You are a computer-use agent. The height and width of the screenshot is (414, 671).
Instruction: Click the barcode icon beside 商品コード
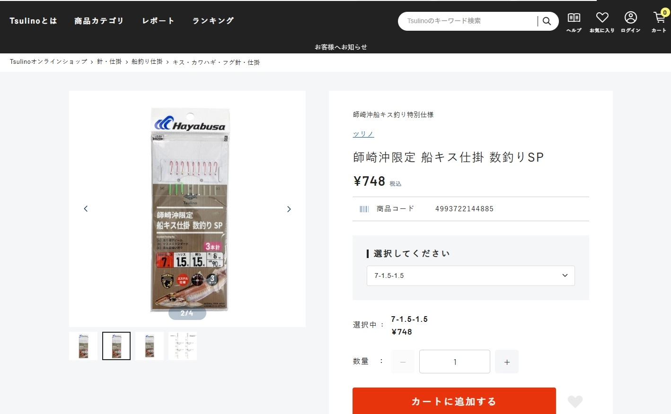(364, 209)
